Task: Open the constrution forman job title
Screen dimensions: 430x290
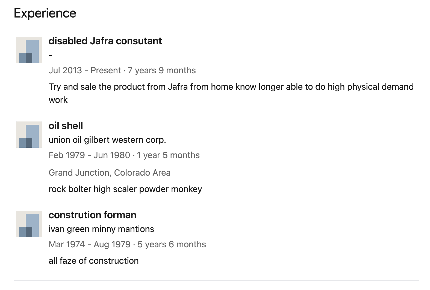Action: click(x=92, y=215)
